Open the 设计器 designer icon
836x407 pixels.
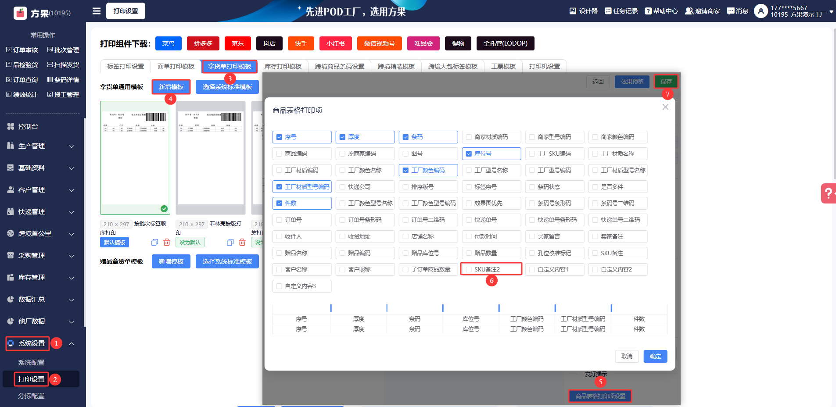pyautogui.click(x=573, y=11)
